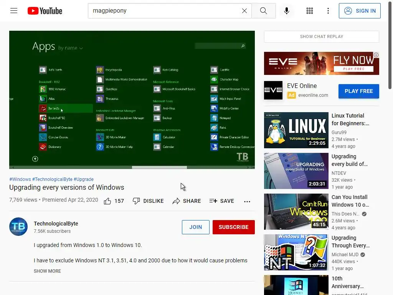Open the 10th Anniversary video title
The width and height of the screenshot is (393, 295).
click(x=348, y=282)
